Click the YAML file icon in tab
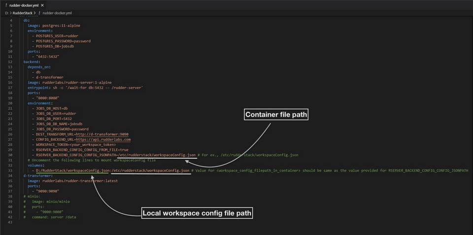 [x=6, y=5]
